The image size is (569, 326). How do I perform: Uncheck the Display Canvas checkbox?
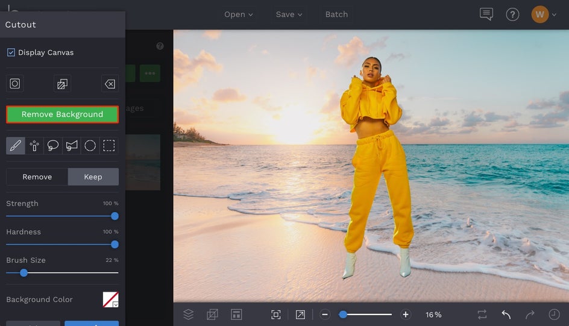(11, 52)
